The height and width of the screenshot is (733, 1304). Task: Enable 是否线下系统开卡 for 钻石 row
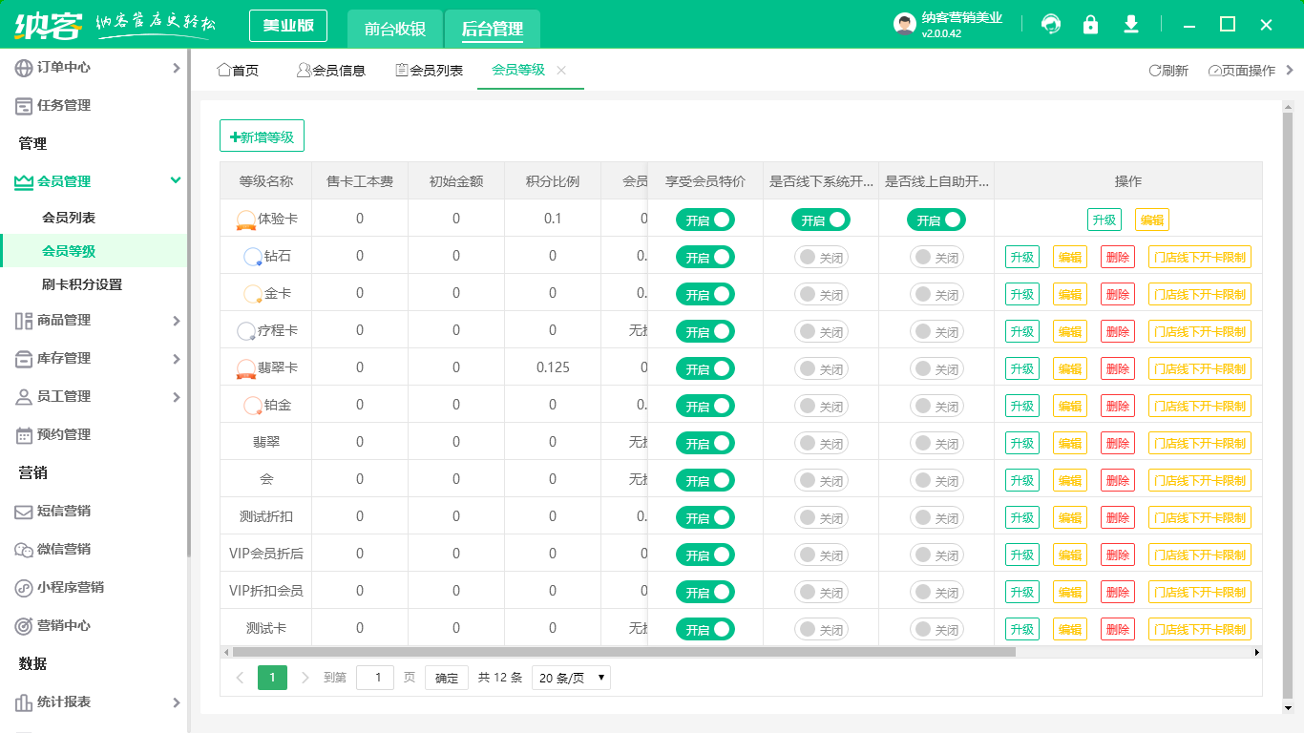click(x=821, y=256)
